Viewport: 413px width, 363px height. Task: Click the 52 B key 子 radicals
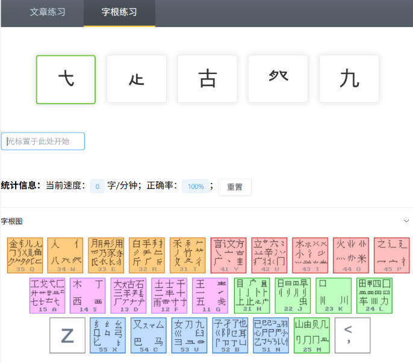pyautogui.click(x=230, y=335)
